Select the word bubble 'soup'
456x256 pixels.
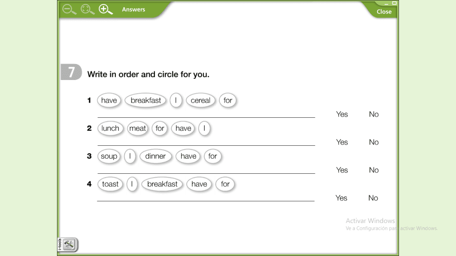point(109,156)
